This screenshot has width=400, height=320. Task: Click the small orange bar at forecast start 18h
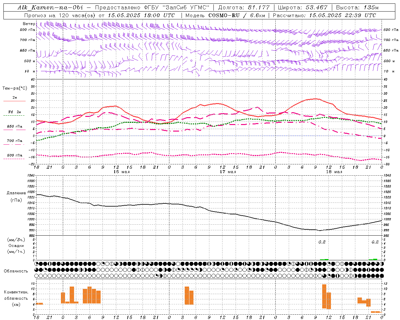[x=39, y=304]
